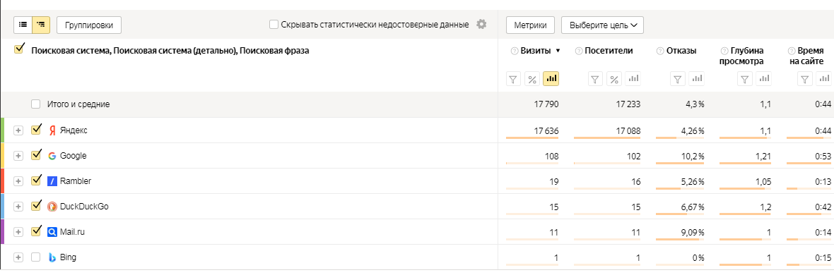Expand the Google row
The width and height of the screenshot is (834, 275).
(18, 156)
